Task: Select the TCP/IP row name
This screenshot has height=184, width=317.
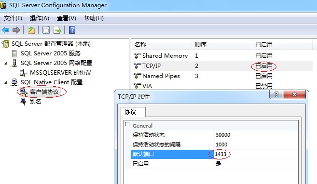Action: point(152,66)
